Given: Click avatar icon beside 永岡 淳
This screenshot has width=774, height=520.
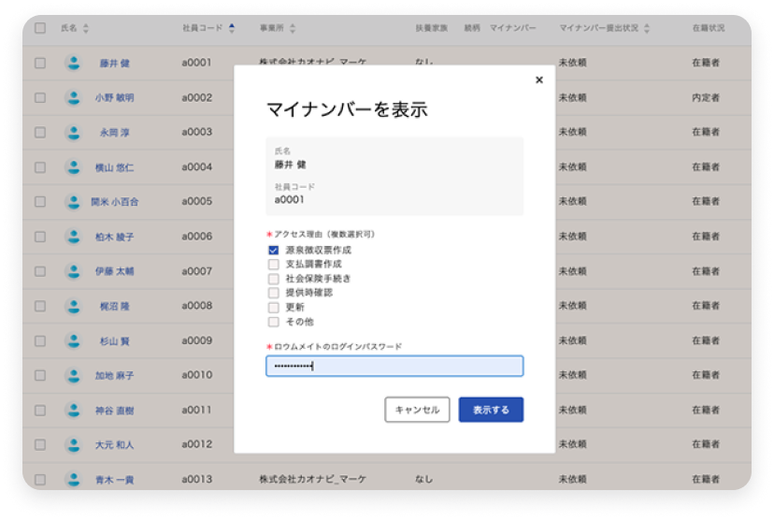Looking at the screenshot, I should point(73,133).
